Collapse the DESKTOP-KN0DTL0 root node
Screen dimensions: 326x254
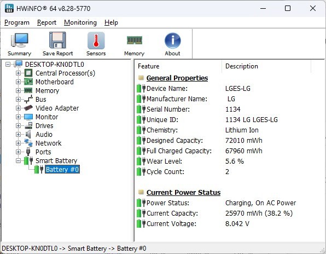click(8, 64)
